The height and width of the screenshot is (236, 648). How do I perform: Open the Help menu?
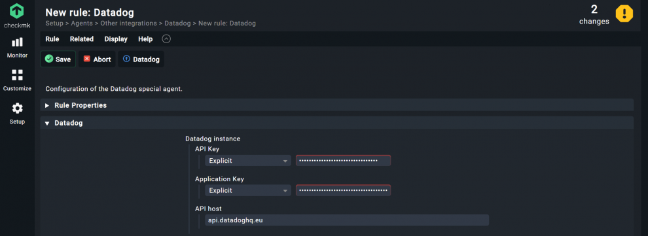coord(145,39)
